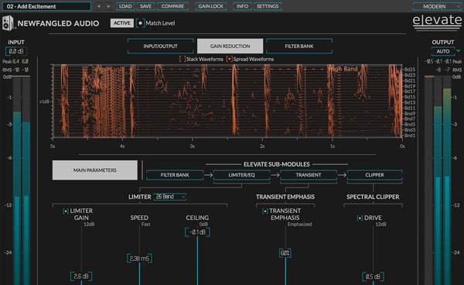Switch to the INPUT/OUTPUT display tab

(160, 46)
